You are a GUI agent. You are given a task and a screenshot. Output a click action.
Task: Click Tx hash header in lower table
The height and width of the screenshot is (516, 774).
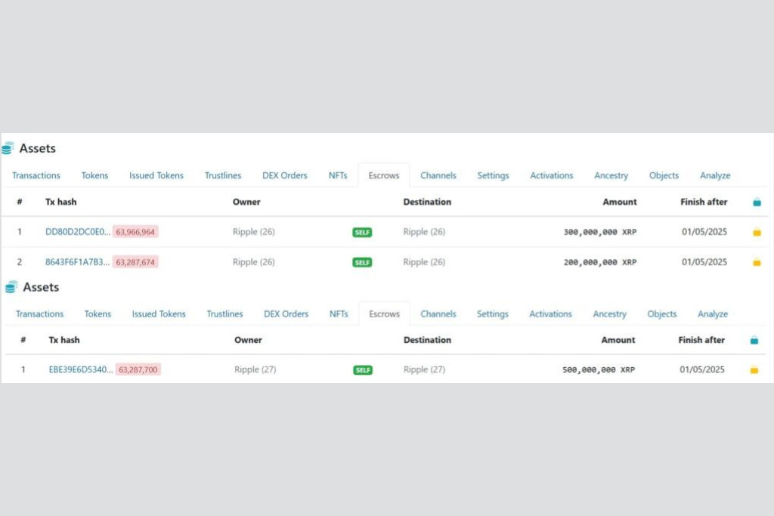(x=64, y=340)
